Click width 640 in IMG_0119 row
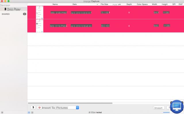184x114 pixels. 156,26
